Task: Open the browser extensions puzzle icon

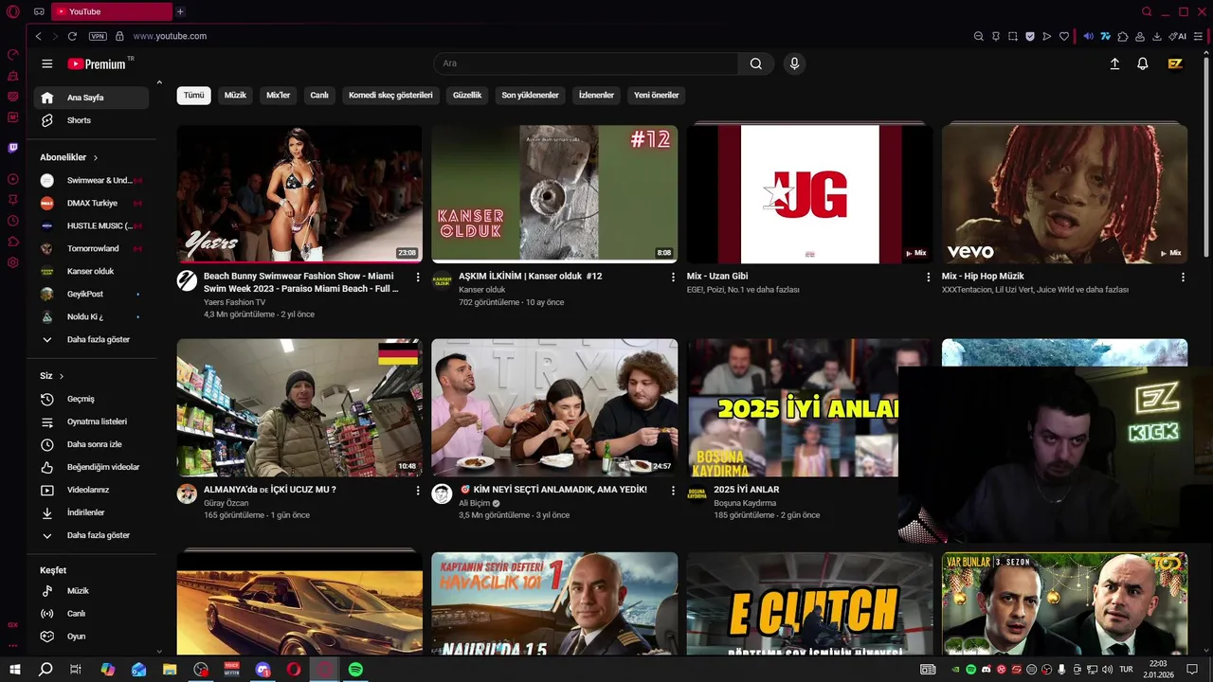Action: point(1123,36)
